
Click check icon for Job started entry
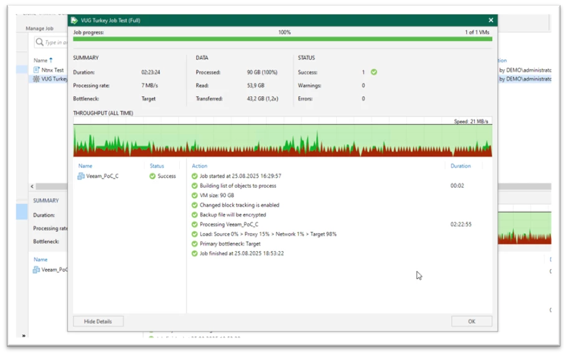(195, 176)
